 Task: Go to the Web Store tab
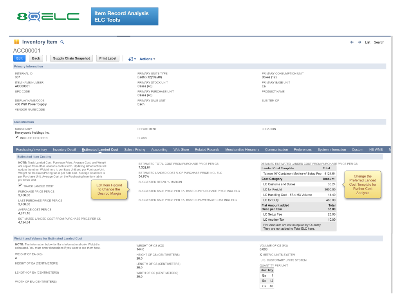(181, 150)
